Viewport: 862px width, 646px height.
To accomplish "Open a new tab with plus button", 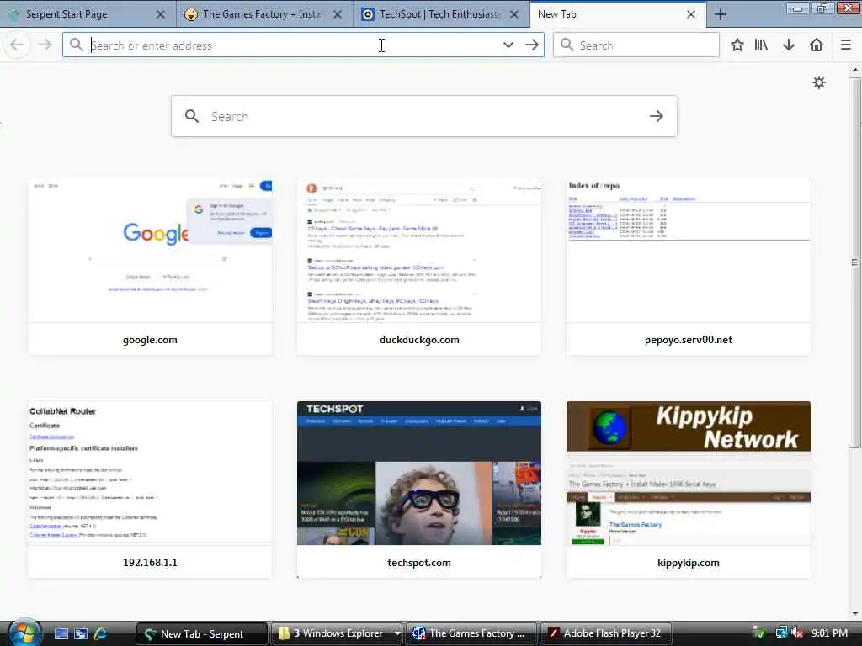I will point(721,15).
